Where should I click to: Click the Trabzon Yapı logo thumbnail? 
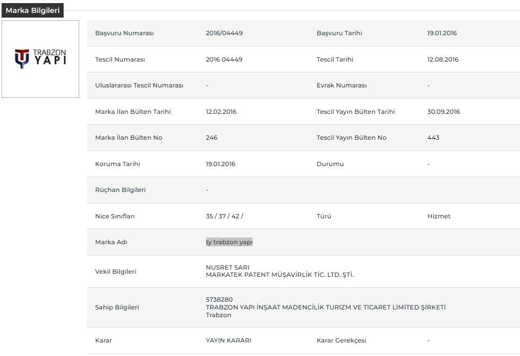pos(40,59)
